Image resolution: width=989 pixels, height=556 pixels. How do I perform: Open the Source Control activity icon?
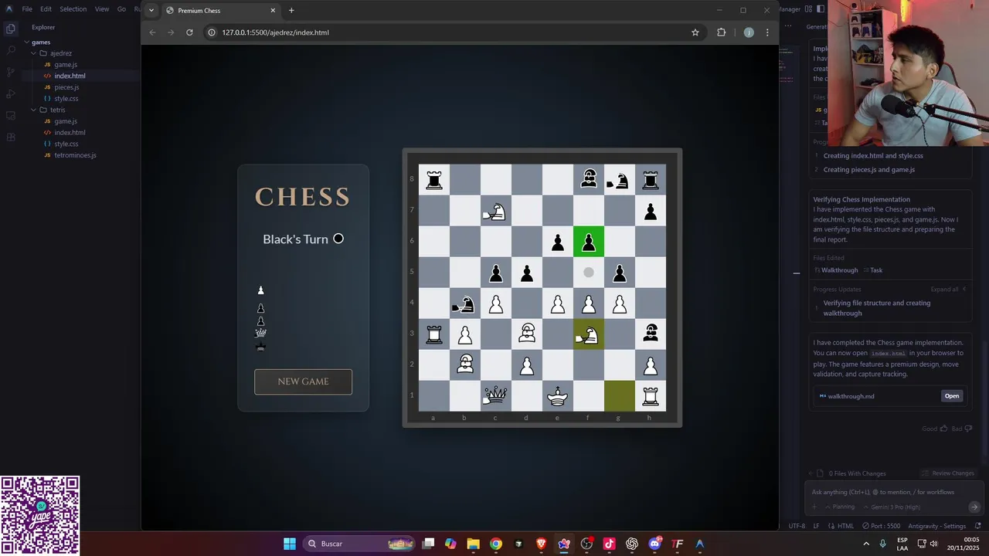click(x=11, y=72)
